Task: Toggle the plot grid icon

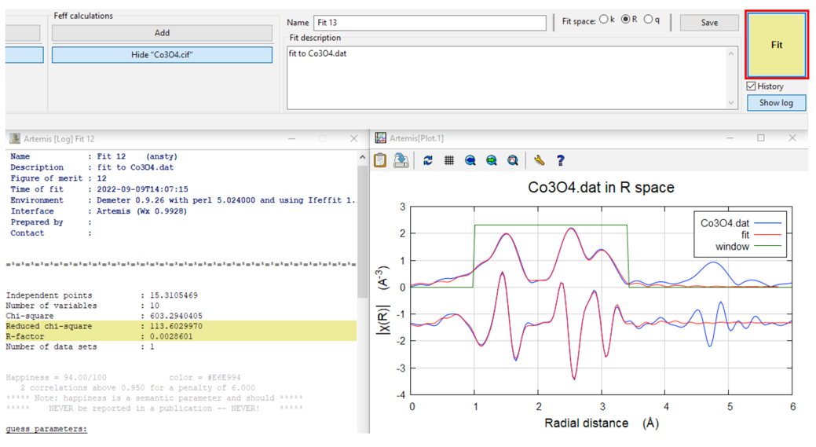Action: click(449, 160)
